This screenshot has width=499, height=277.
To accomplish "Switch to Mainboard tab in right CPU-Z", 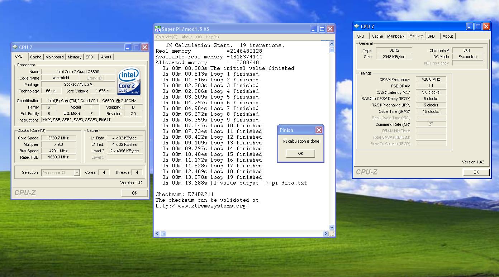I will (396, 36).
